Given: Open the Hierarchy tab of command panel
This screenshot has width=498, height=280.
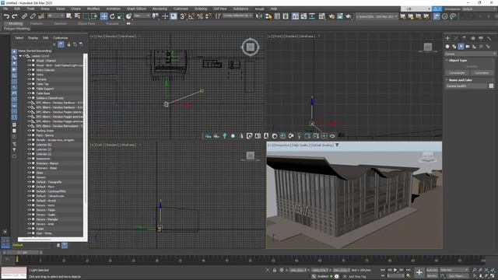Looking at the screenshot, I should 464,38.
